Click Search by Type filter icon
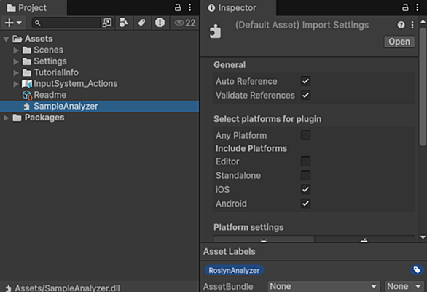The height and width of the screenshot is (292, 427). (124, 23)
